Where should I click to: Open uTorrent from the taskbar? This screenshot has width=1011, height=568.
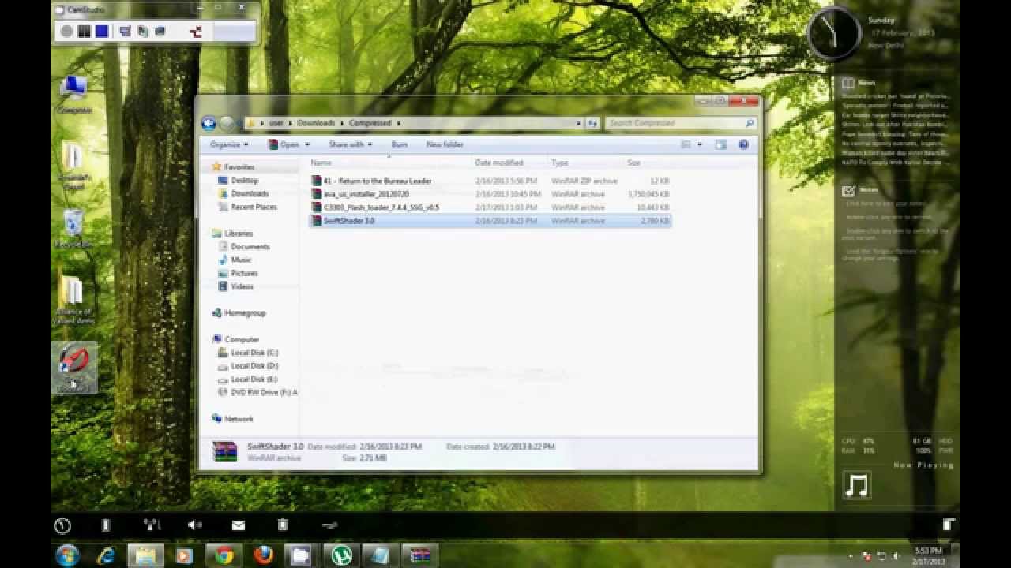click(341, 555)
